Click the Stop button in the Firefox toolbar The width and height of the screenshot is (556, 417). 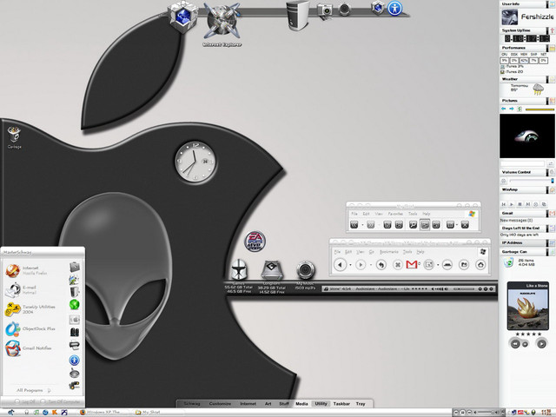(x=398, y=265)
